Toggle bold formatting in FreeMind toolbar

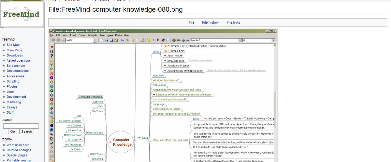pyautogui.click(x=158, y=40)
